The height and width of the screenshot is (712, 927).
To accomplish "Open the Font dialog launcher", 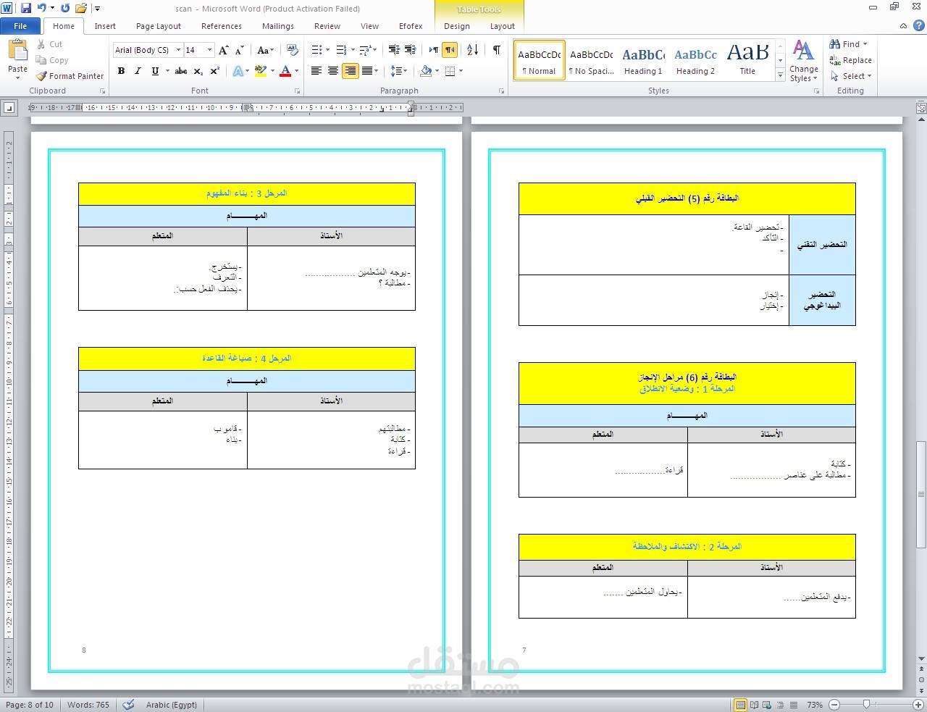I will click(x=298, y=91).
